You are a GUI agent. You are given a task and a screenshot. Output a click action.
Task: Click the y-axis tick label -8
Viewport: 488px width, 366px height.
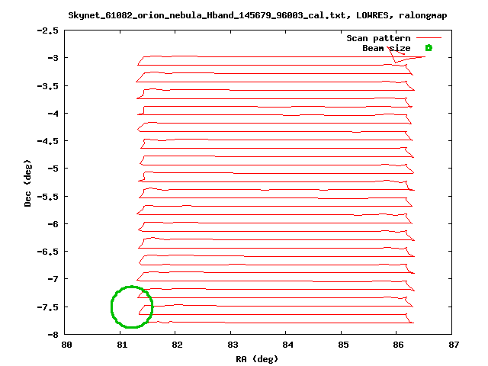point(53,335)
